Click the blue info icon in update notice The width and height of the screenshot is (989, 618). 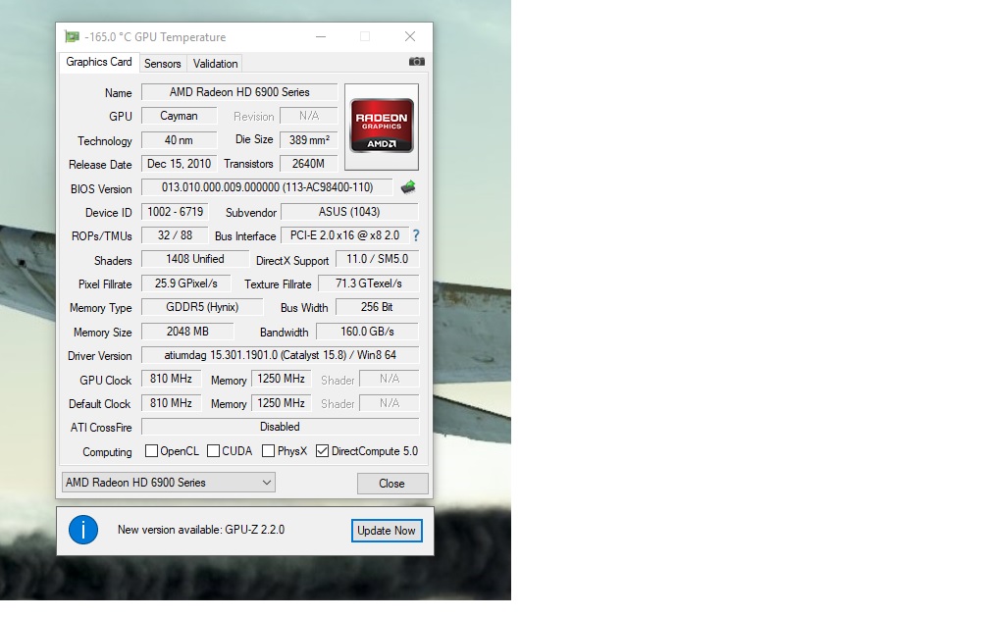pyautogui.click(x=83, y=530)
